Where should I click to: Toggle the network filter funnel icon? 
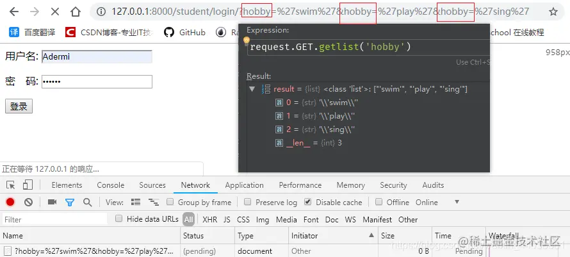[70, 203]
